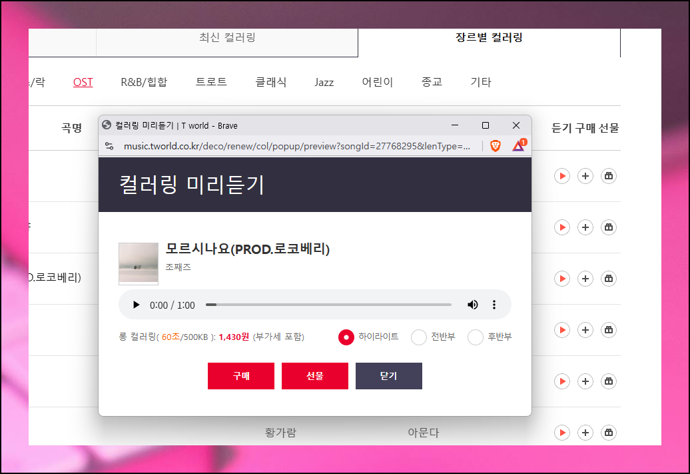
Task: Open the Brave Rewards triangle icon
Action: click(519, 145)
